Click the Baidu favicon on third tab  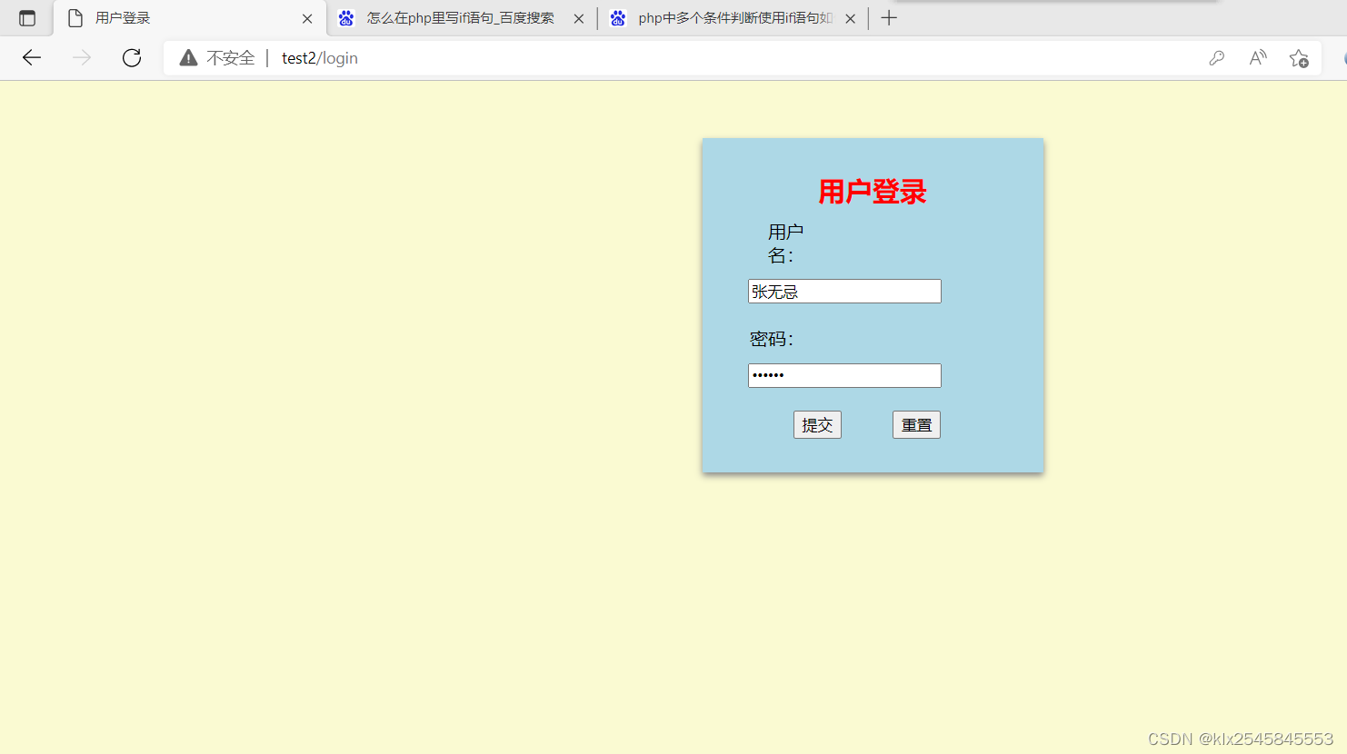pos(618,18)
